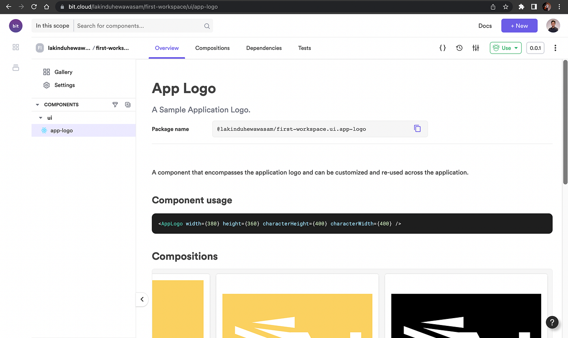Click the package name text @lakinduhewawasam/first-workspace.ui.app-logo
The width and height of the screenshot is (568, 338).
(x=291, y=129)
